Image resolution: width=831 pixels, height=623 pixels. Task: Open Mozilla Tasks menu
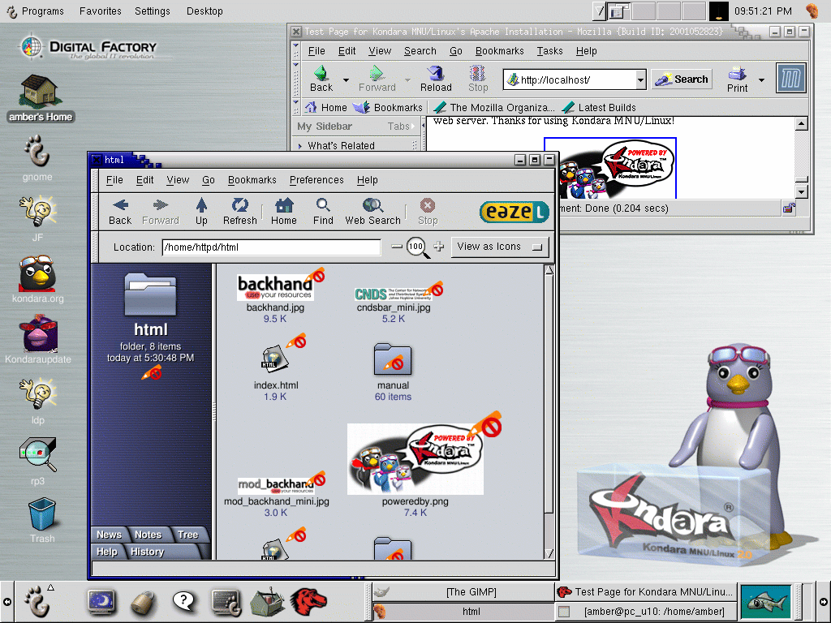(x=549, y=51)
